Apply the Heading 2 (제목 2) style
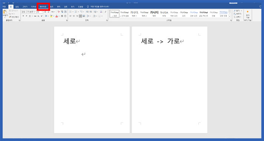The image size is (264, 141). pos(144,14)
